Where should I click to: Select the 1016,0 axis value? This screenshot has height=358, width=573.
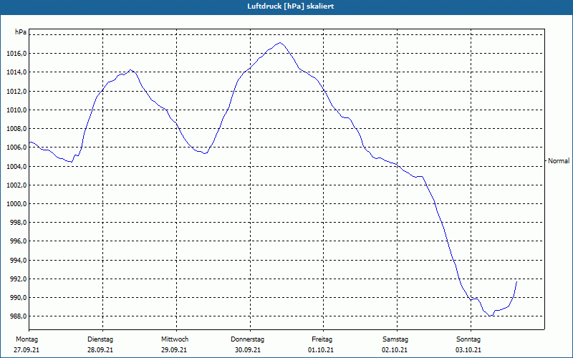point(16,54)
